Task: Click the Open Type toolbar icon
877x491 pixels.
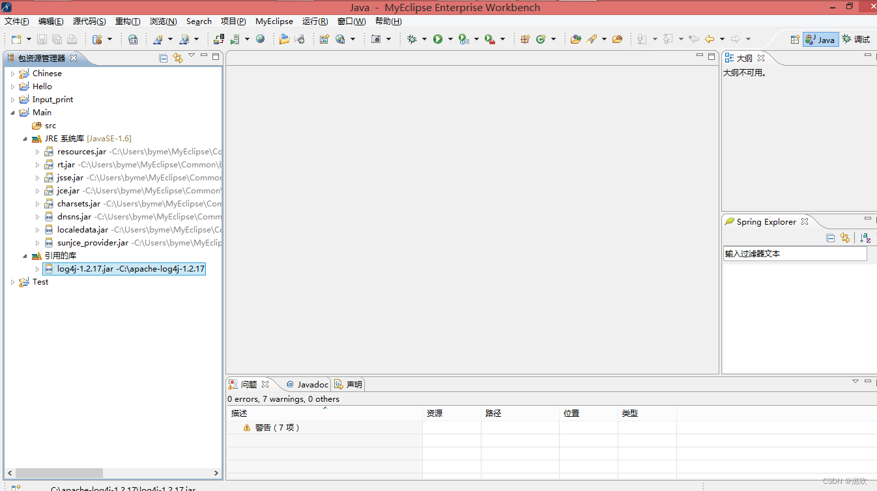Action: (x=576, y=39)
